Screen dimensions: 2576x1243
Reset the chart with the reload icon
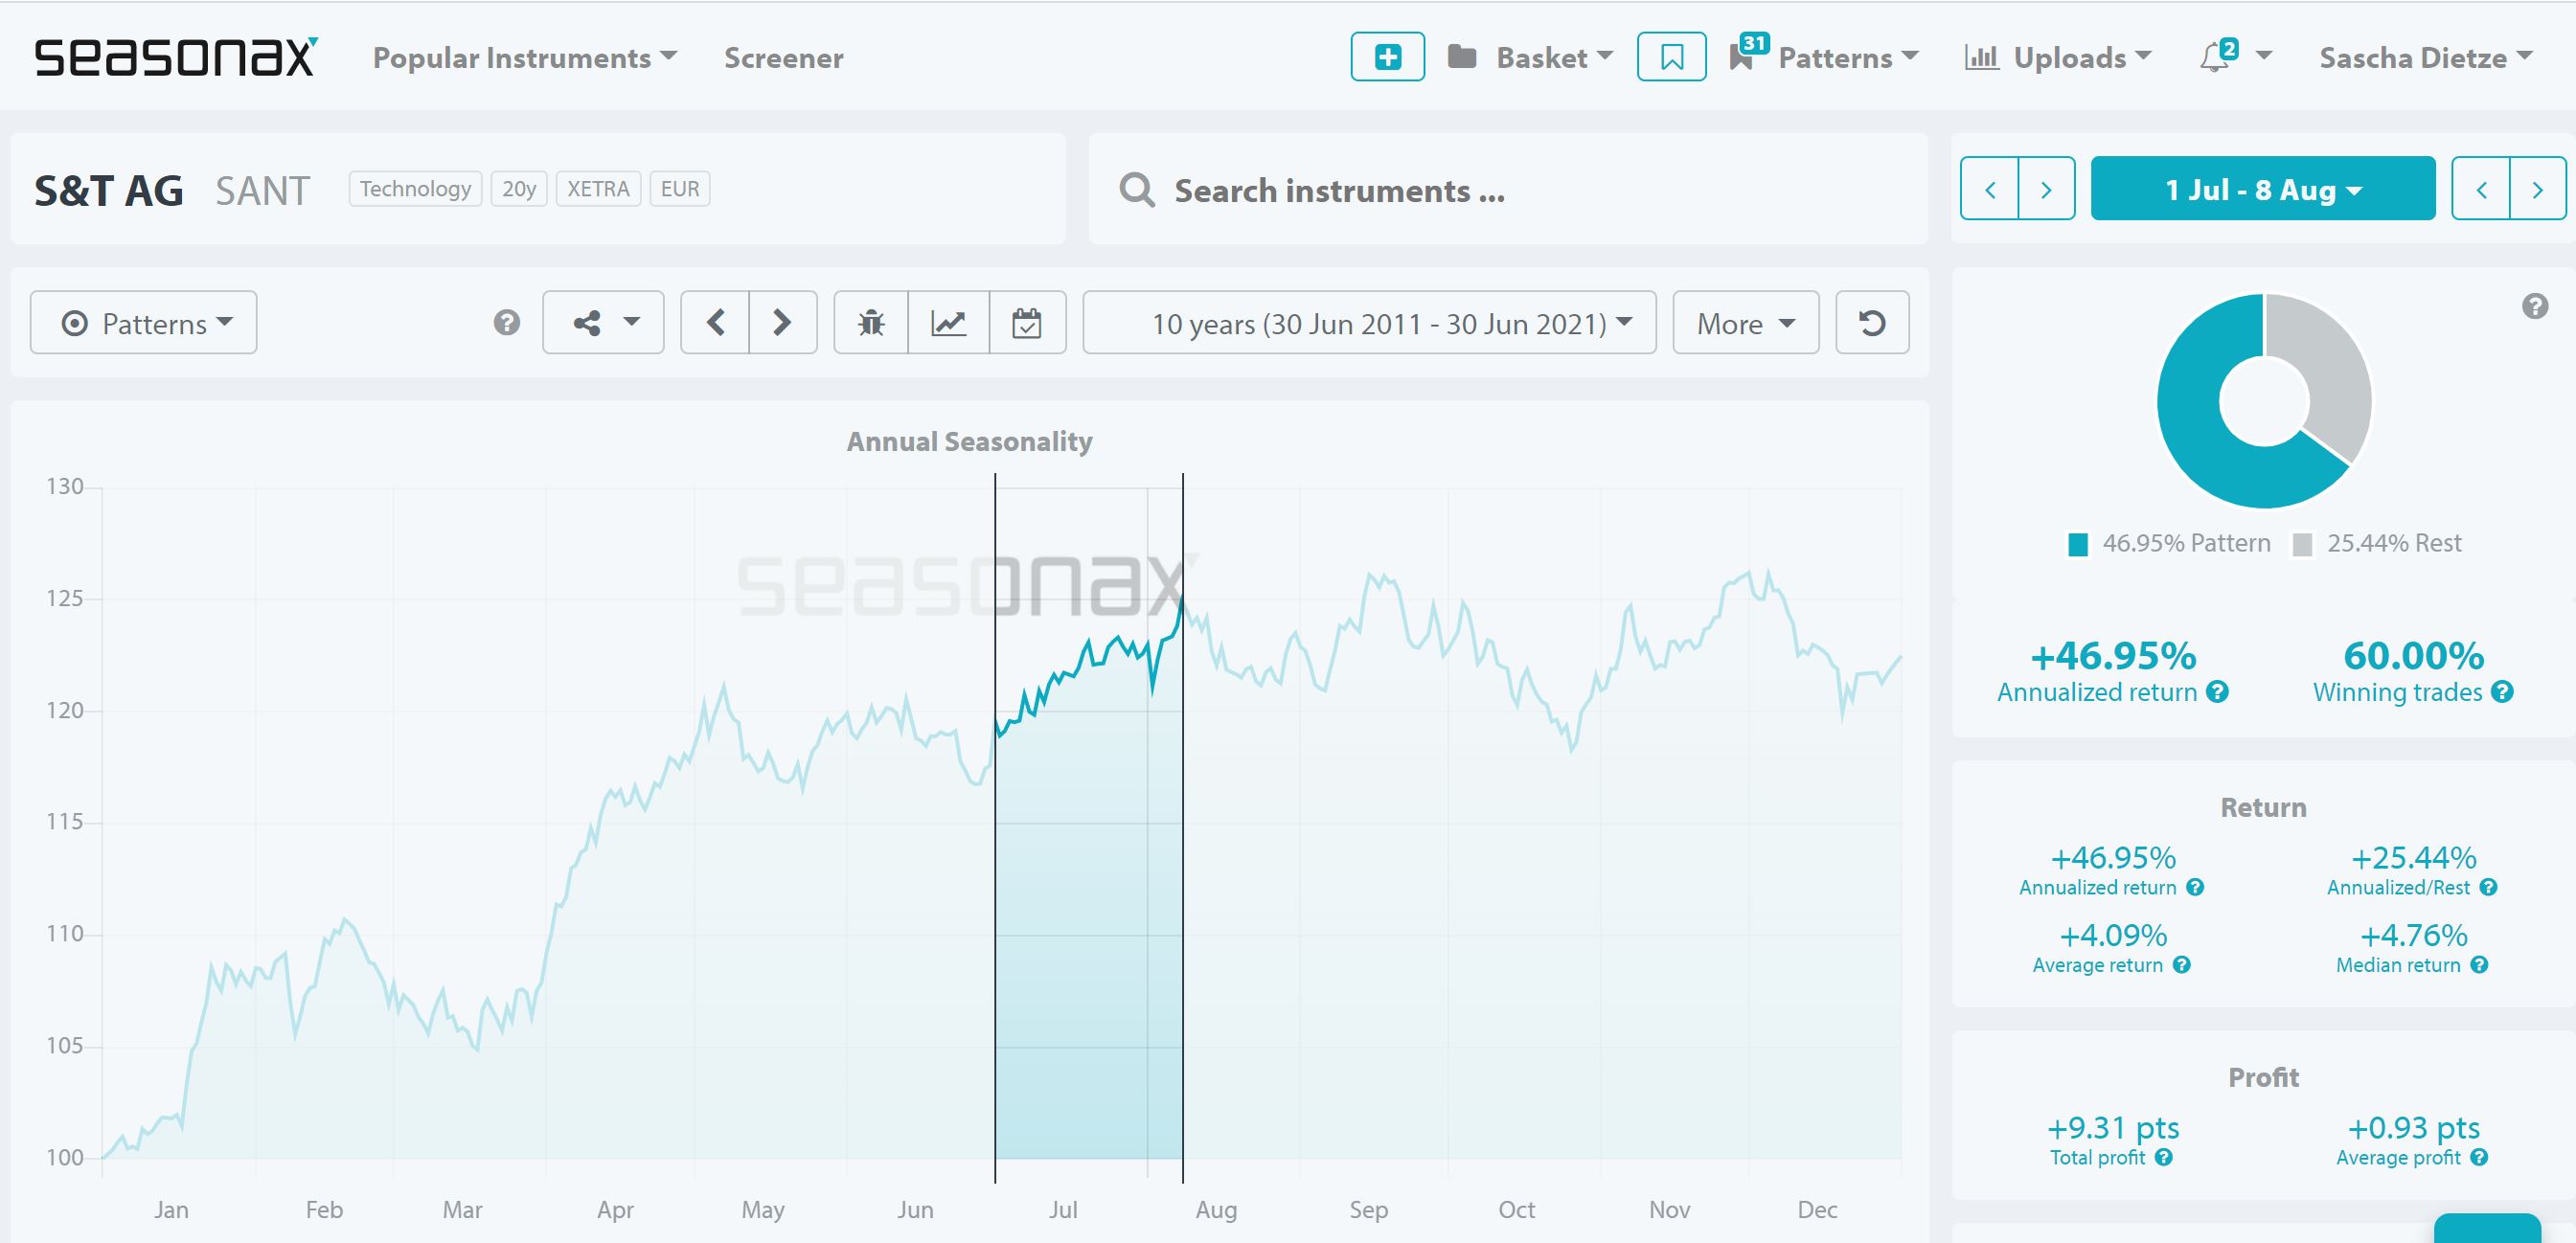[1871, 322]
